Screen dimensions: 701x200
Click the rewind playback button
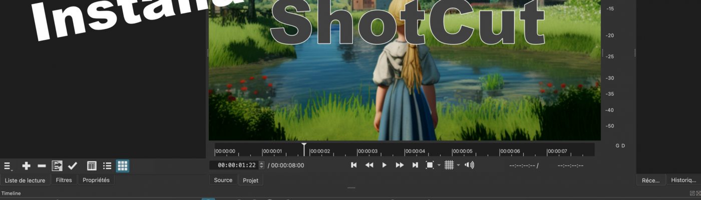tap(369, 165)
